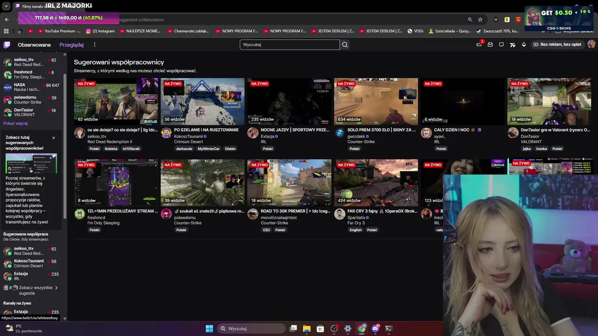This screenshot has width=598, height=336.
Task: Focus the Twitch Wyszukaj search field
Action: coord(290,45)
